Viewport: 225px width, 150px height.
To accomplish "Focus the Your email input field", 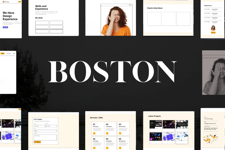I will click(x=51, y=126).
